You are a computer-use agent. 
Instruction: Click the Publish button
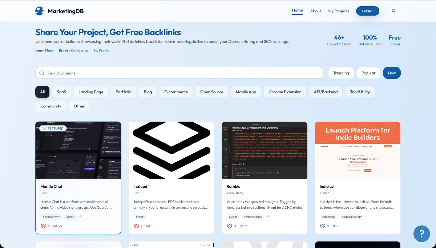[x=368, y=11]
